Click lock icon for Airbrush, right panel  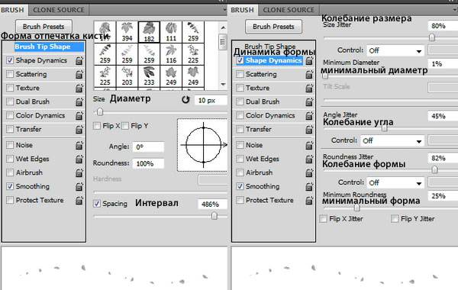point(309,172)
